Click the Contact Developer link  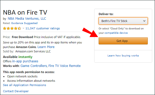[16, 91]
